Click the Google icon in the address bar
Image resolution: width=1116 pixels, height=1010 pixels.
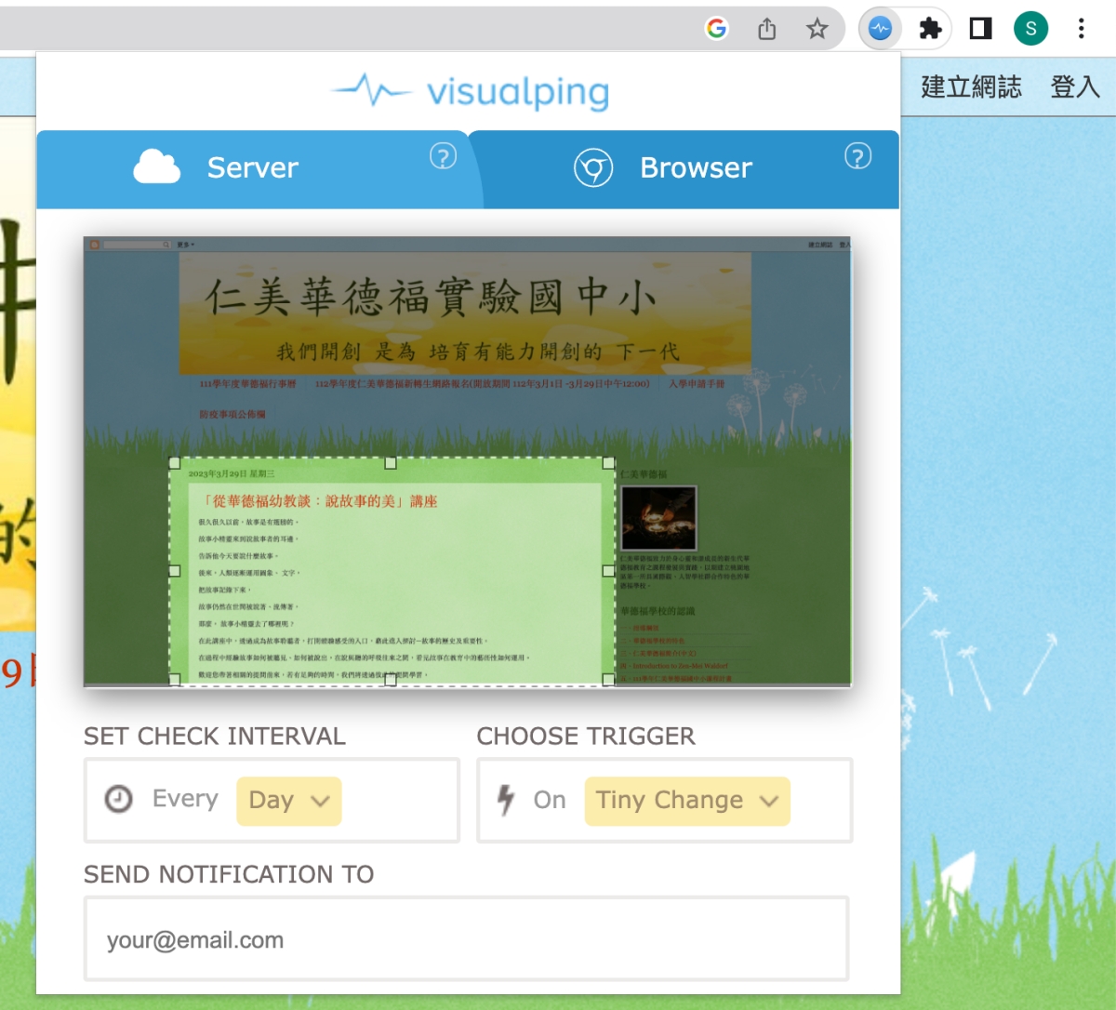point(716,29)
